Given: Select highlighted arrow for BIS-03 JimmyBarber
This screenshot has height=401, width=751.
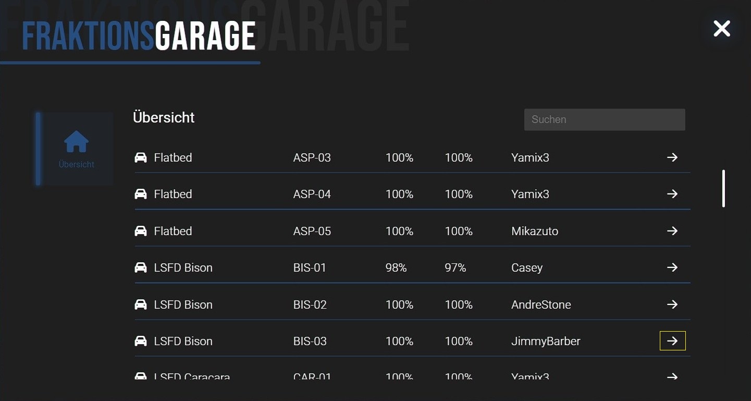Looking at the screenshot, I should tap(672, 341).
